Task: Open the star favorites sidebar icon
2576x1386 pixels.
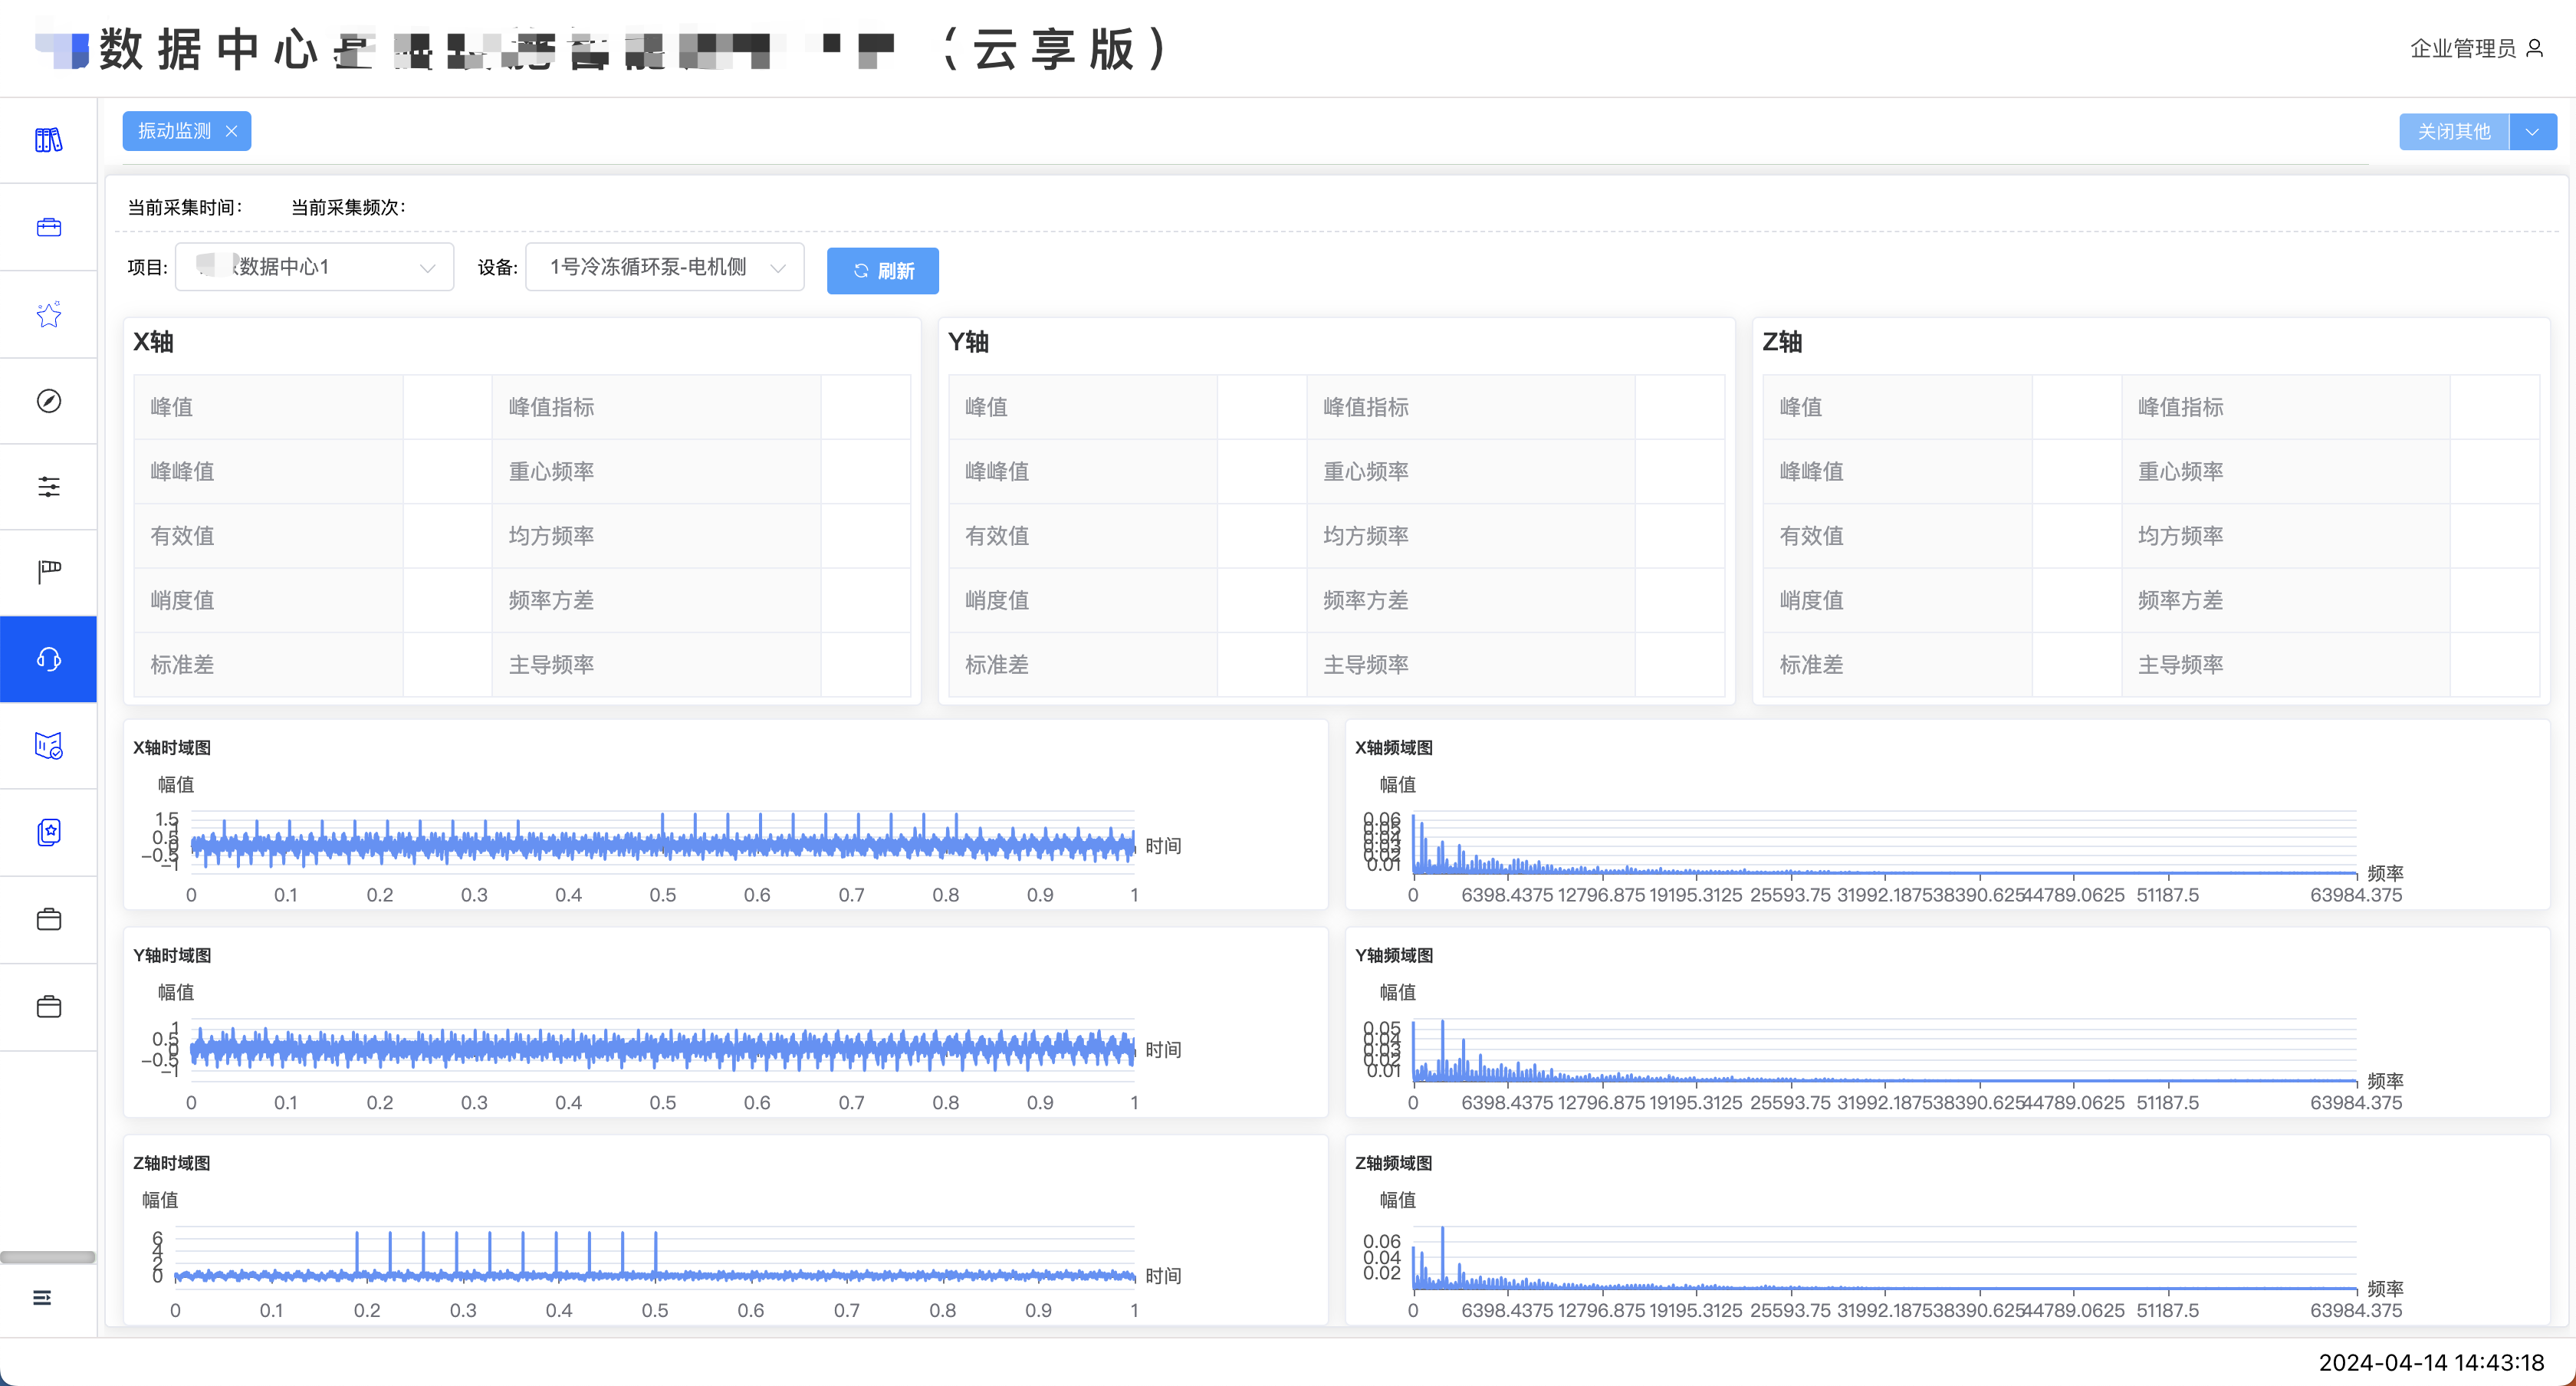Action: click(x=48, y=314)
